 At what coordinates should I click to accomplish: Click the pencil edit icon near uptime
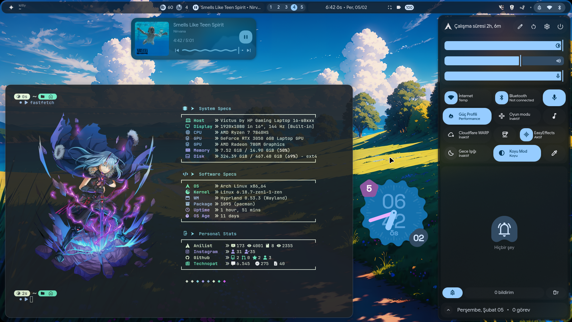click(520, 27)
